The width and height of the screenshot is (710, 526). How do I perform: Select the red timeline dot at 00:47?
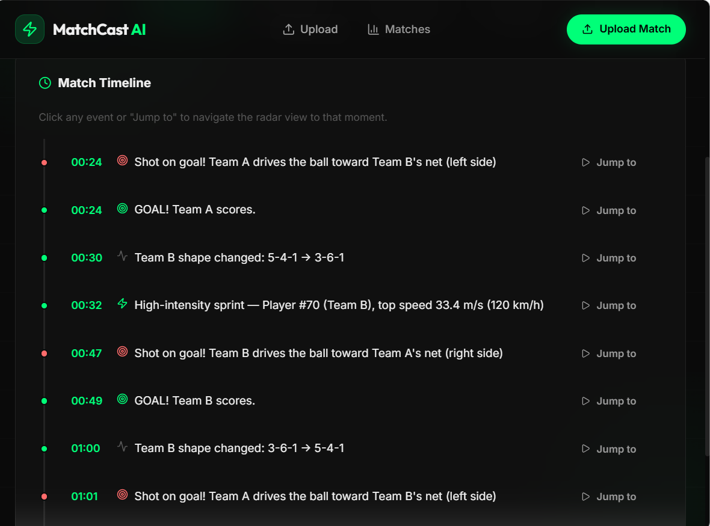coord(45,353)
